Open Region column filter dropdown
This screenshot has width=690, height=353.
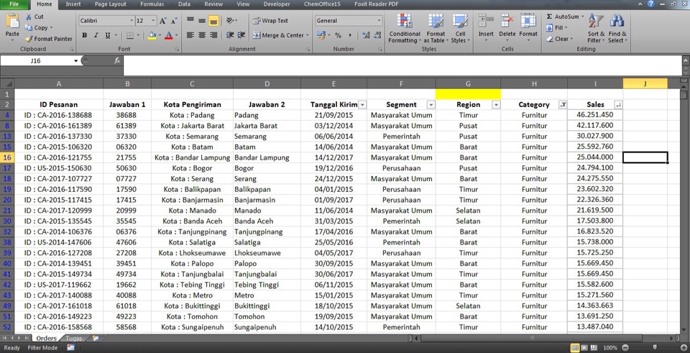point(496,105)
